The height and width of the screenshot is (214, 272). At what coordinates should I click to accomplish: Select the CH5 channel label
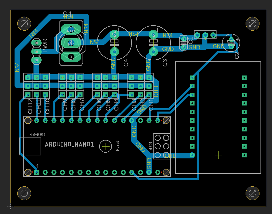coord(108,105)
